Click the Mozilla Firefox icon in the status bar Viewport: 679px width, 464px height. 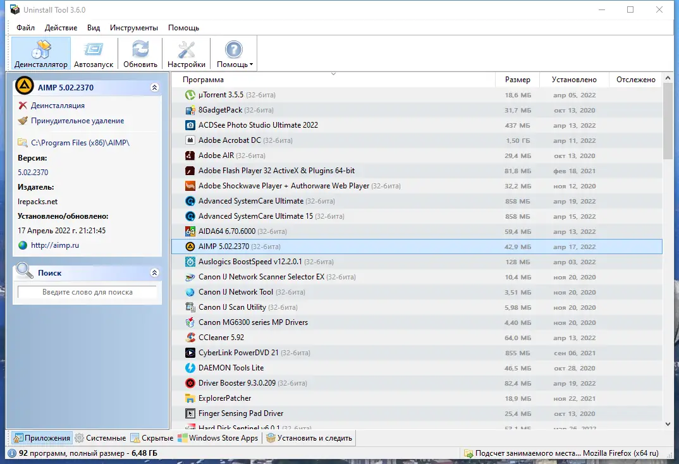coord(469,453)
